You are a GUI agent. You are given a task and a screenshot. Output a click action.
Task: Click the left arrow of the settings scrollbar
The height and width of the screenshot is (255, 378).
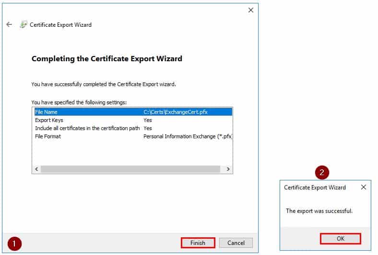pos(36,169)
